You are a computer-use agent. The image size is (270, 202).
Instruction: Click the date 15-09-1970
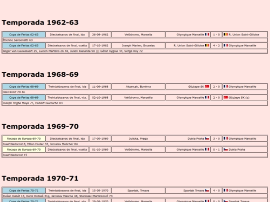point(100,191)
